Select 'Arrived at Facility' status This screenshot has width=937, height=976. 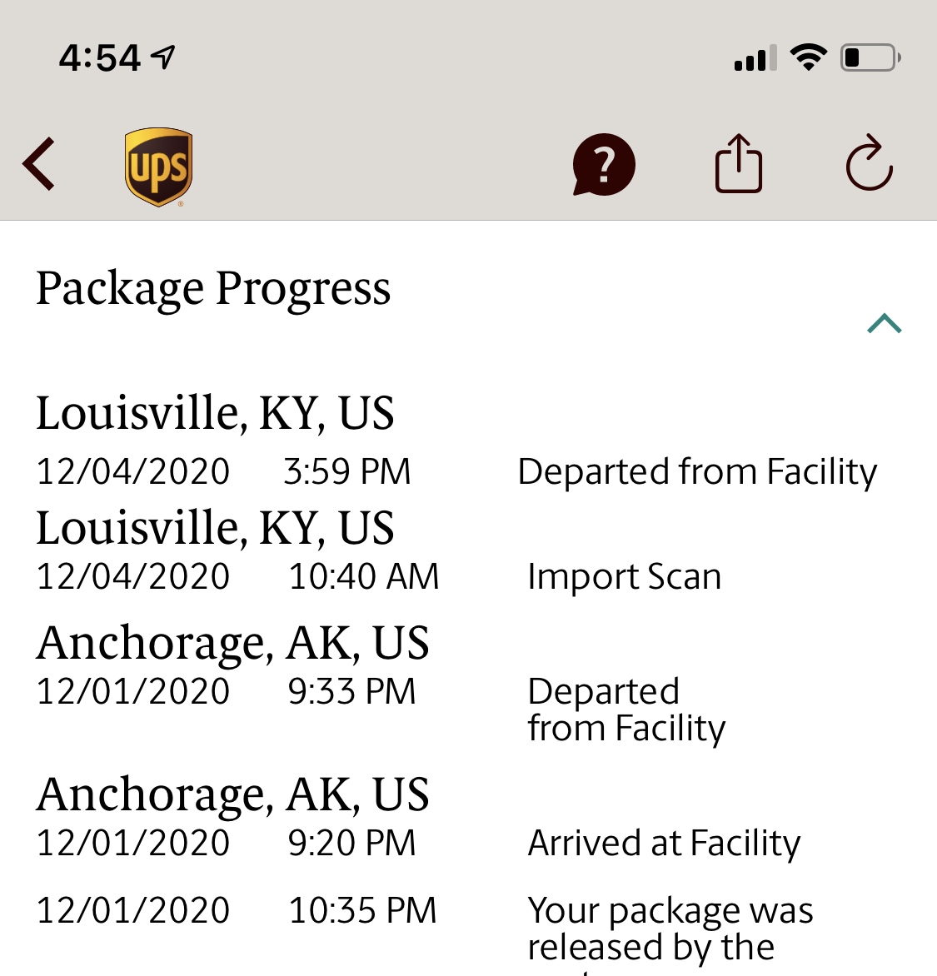tap(664, 843)
